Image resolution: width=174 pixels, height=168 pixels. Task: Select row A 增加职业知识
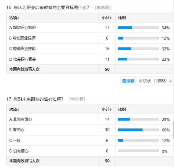pos(90,27)
